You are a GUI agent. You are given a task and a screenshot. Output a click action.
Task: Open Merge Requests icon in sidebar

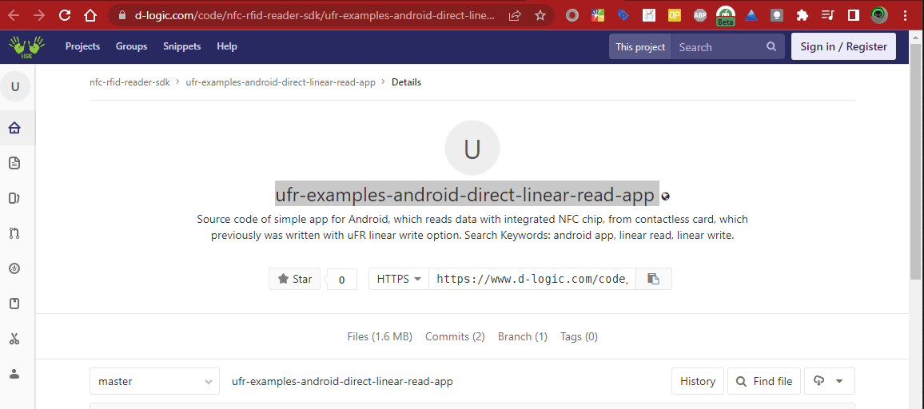14,233
